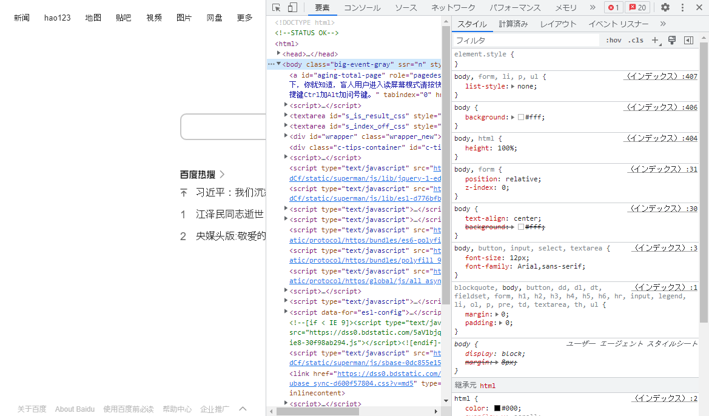Open 地图 link on Baidu page
The height and width of the screenshot is (416, 709).
tap(93, 18)
